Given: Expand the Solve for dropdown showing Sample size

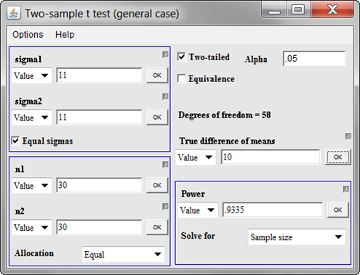Looking at the screenshot, I should (x=297, y=237).
